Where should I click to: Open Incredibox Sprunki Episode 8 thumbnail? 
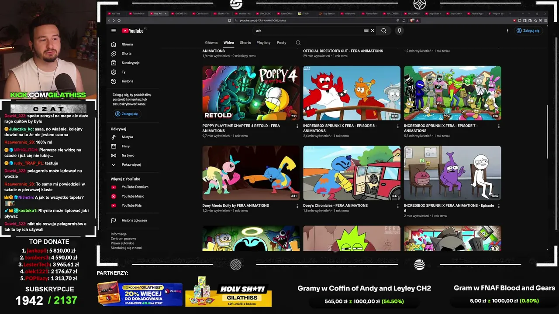pos(352,93)
